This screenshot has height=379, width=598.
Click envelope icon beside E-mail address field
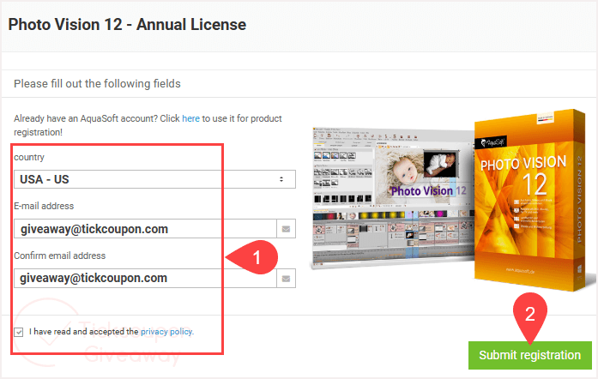pyautogui.click(x=286, y=229)
